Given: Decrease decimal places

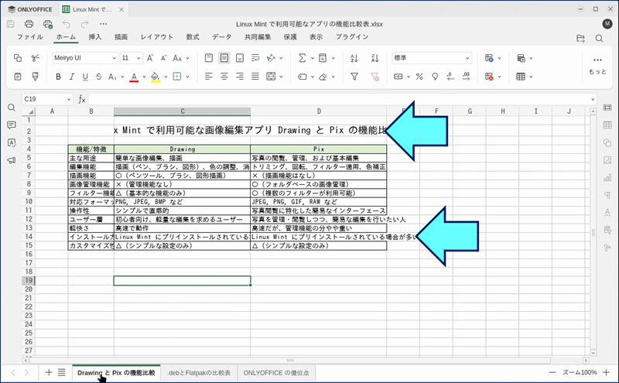Looking at the screenshot, I should [x=450, y=77].
